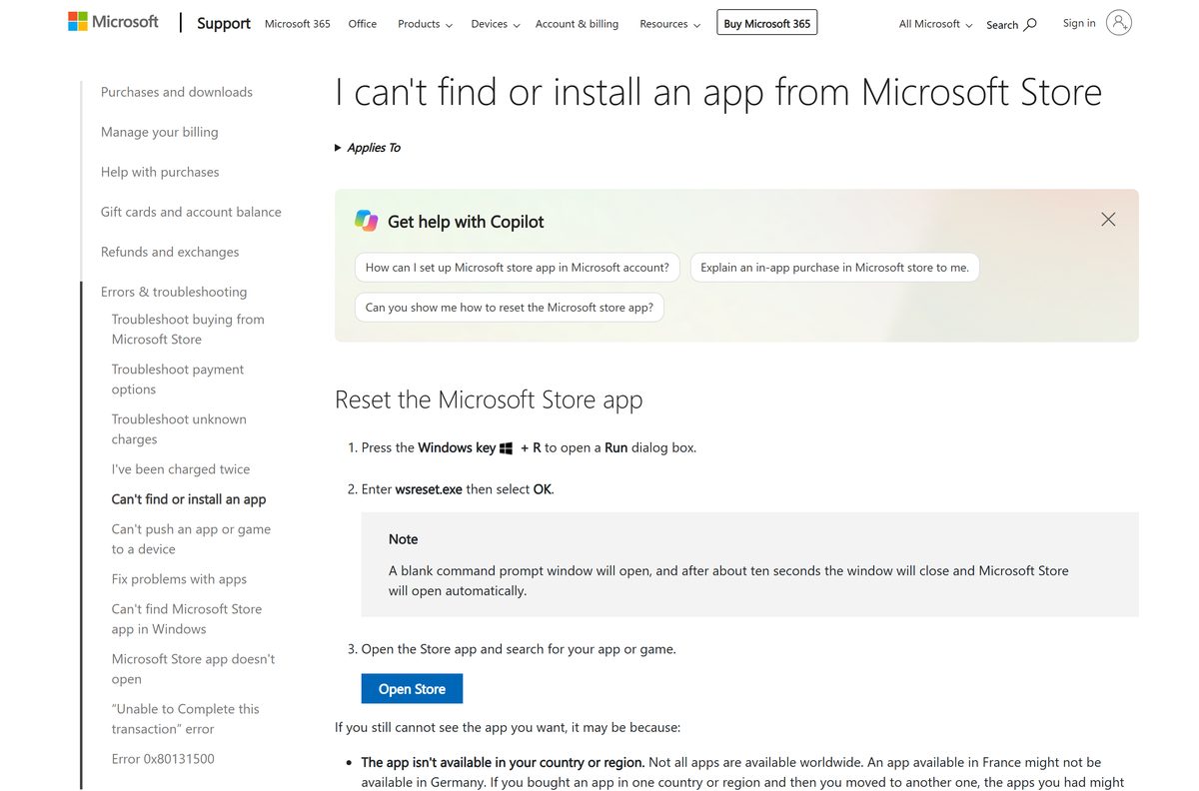
Task: Select 'Explain an in-app purchase' Copilot prompt
Action: pyautogui.click(x=834, y=268)
